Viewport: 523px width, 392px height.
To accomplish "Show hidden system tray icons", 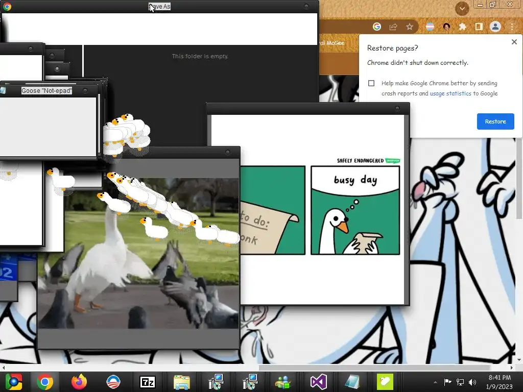I will (x=435, y=382).
